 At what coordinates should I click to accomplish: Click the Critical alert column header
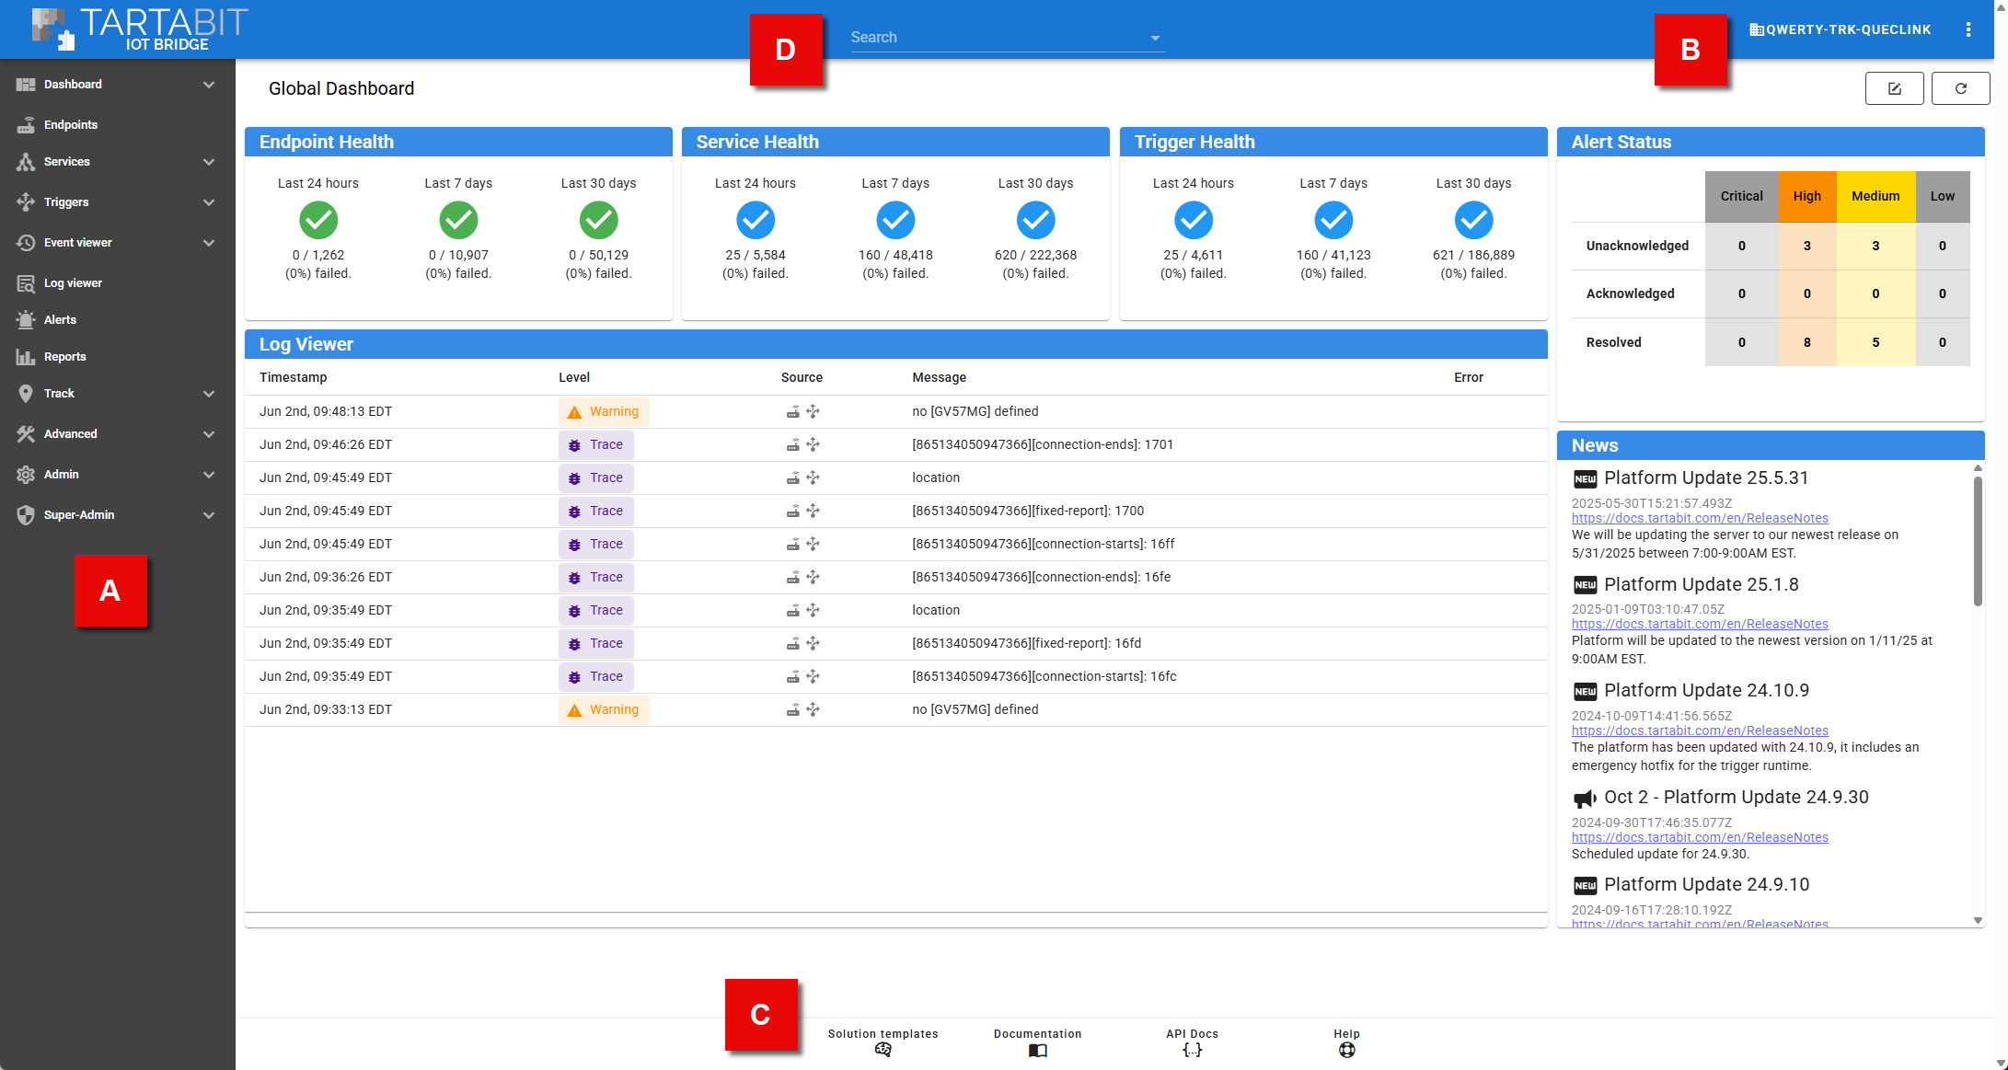coord(1741,196)
